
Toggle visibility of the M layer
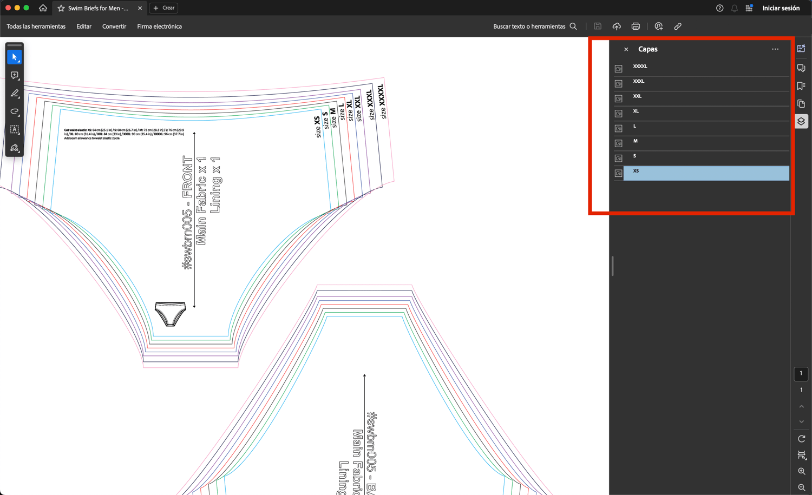tap(618, 143)
